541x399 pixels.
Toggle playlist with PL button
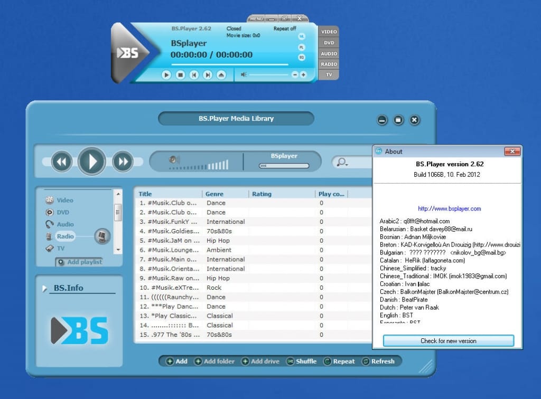coord(302,47)
